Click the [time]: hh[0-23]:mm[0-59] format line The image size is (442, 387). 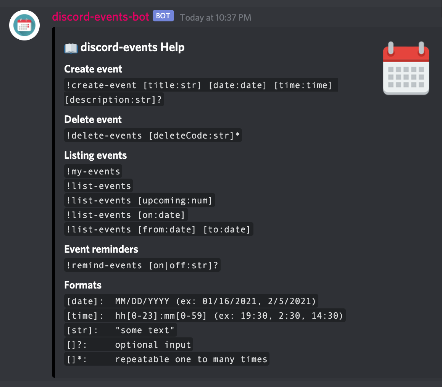pyautogui.click(x=205, y=315)
